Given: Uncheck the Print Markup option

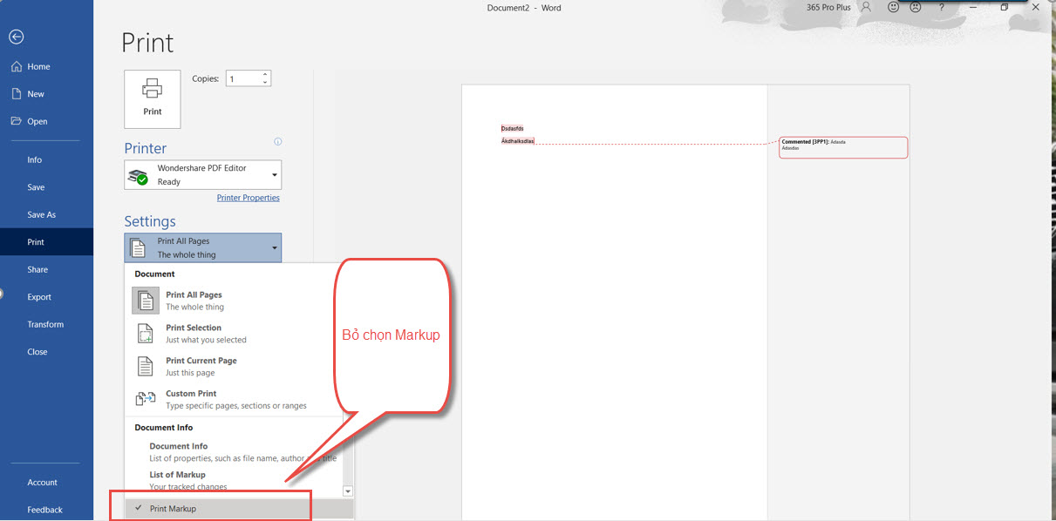Looking at the screenshot, I should (173, 509).
